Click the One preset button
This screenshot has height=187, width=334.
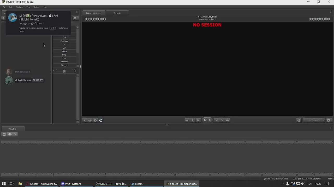point(64,38)
